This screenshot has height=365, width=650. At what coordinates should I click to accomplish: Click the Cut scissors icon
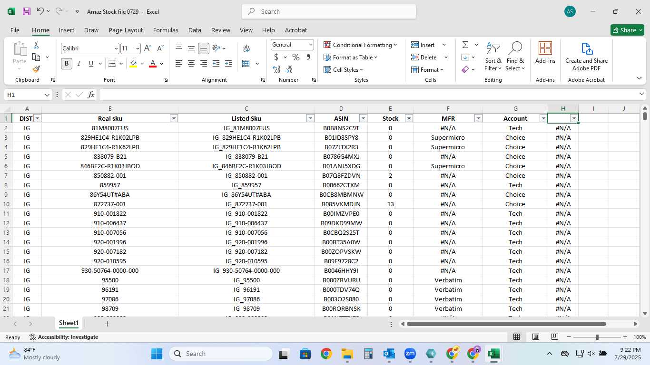[36, 45]
